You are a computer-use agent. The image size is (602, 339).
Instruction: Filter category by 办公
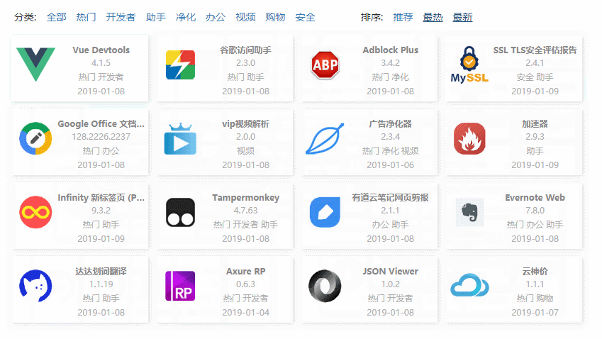(216, 17)
